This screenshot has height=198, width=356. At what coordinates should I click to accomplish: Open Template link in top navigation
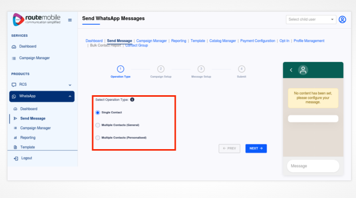(x=198, y=41)
